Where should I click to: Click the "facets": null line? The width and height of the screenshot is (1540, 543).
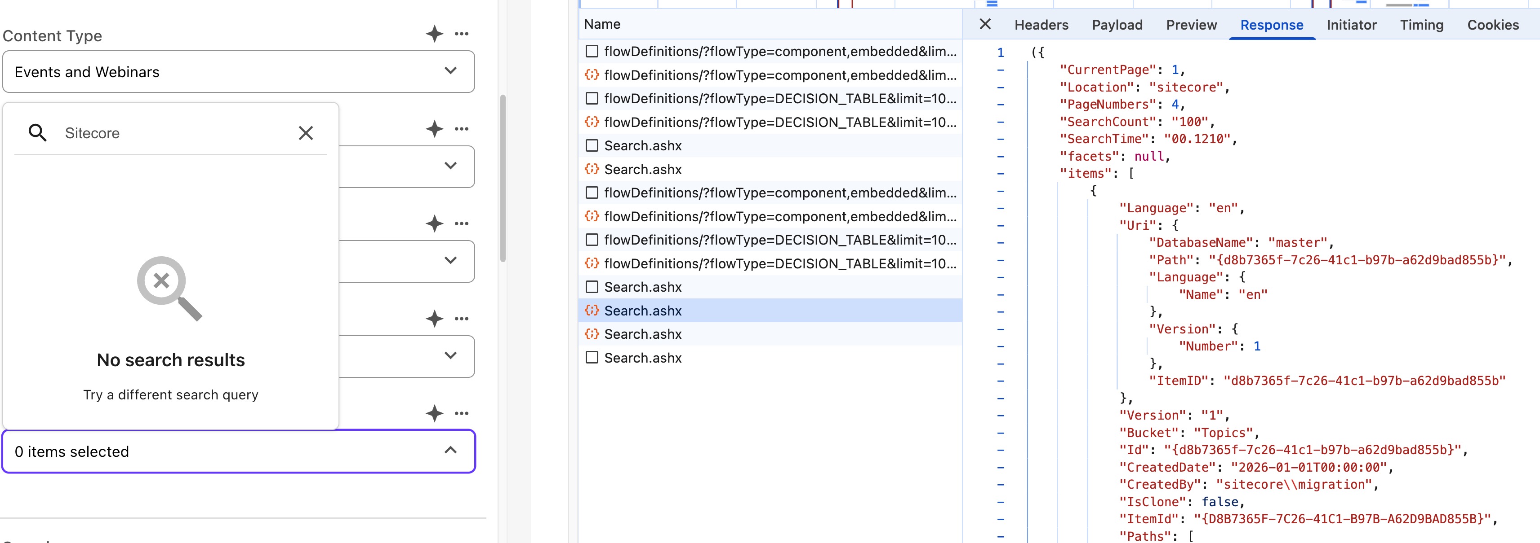pyautogui.click(x=1114, y=156)
